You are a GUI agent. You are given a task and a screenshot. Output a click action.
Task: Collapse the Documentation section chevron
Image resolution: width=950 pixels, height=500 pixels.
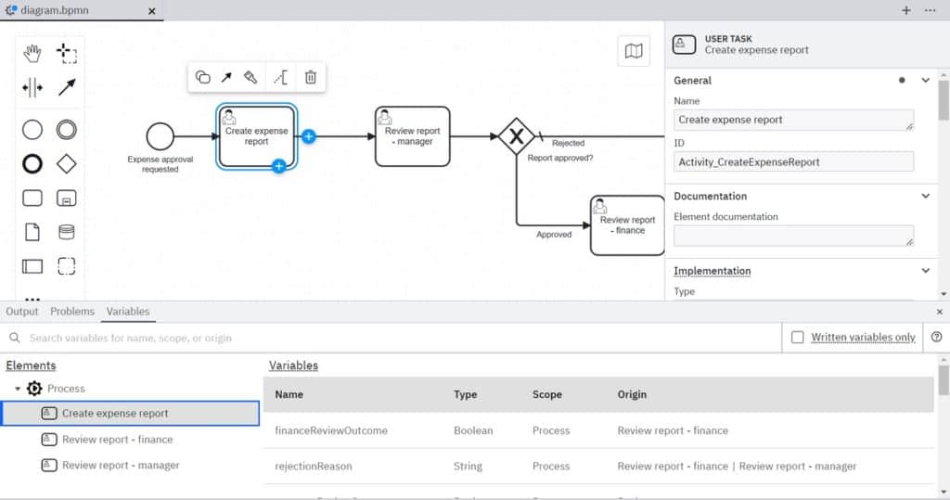point(925,197)
